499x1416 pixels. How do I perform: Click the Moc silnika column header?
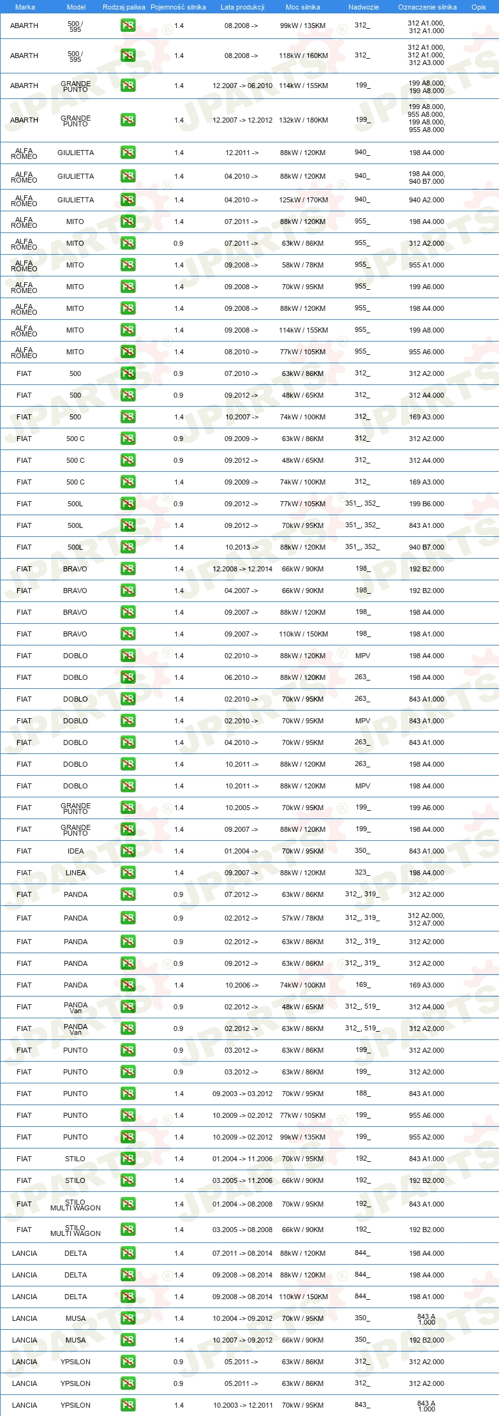tap(303, 7)
